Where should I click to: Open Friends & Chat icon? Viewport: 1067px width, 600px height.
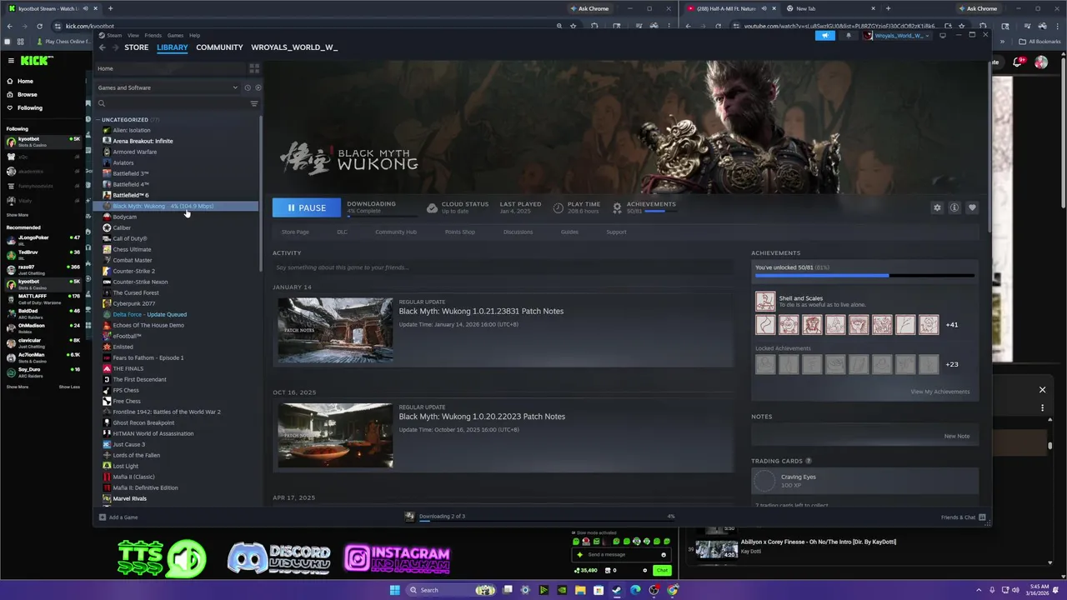(x=982, y=517)
